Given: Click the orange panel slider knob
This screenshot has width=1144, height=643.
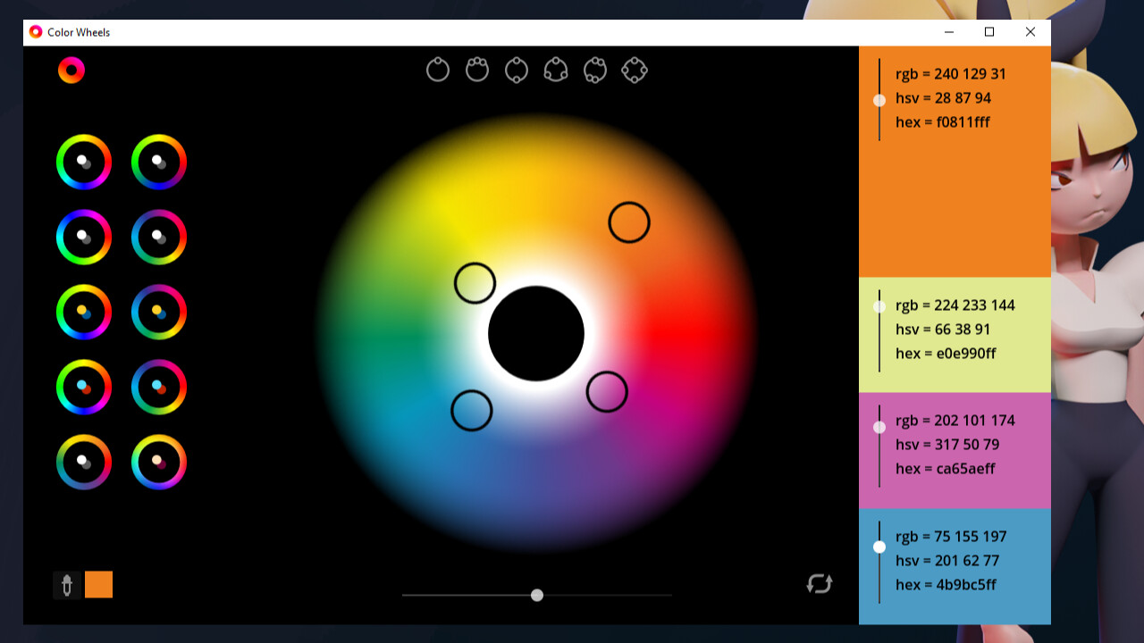Looking at the screenshot, I should click(879, 100).
